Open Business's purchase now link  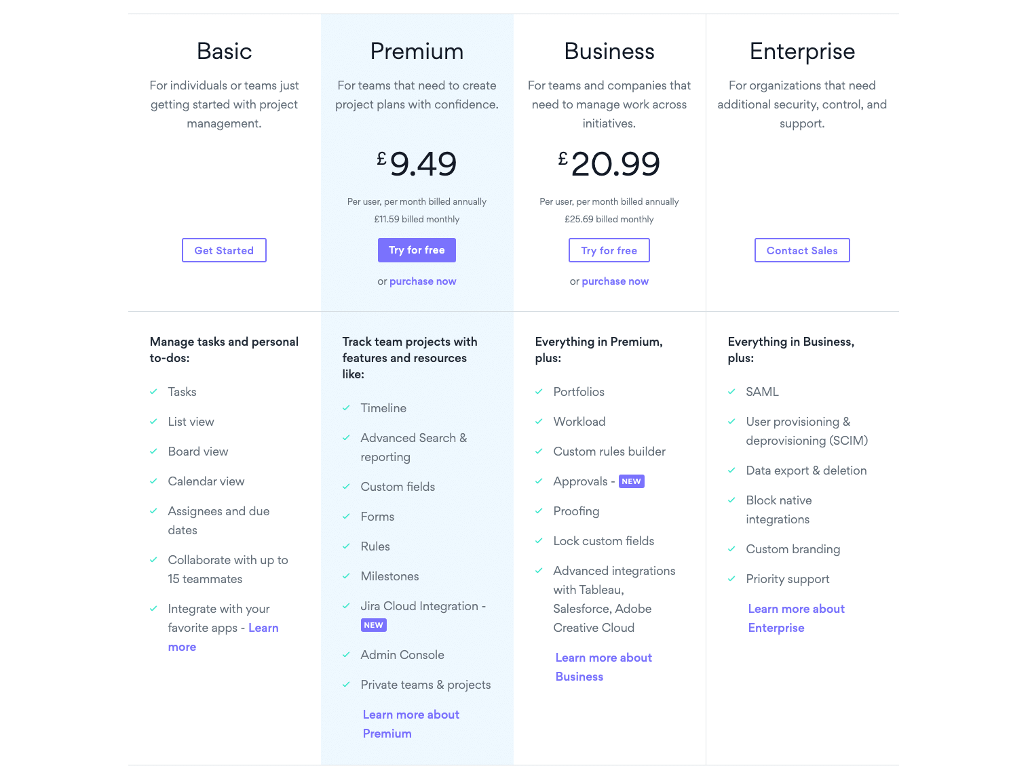point(615,281)
